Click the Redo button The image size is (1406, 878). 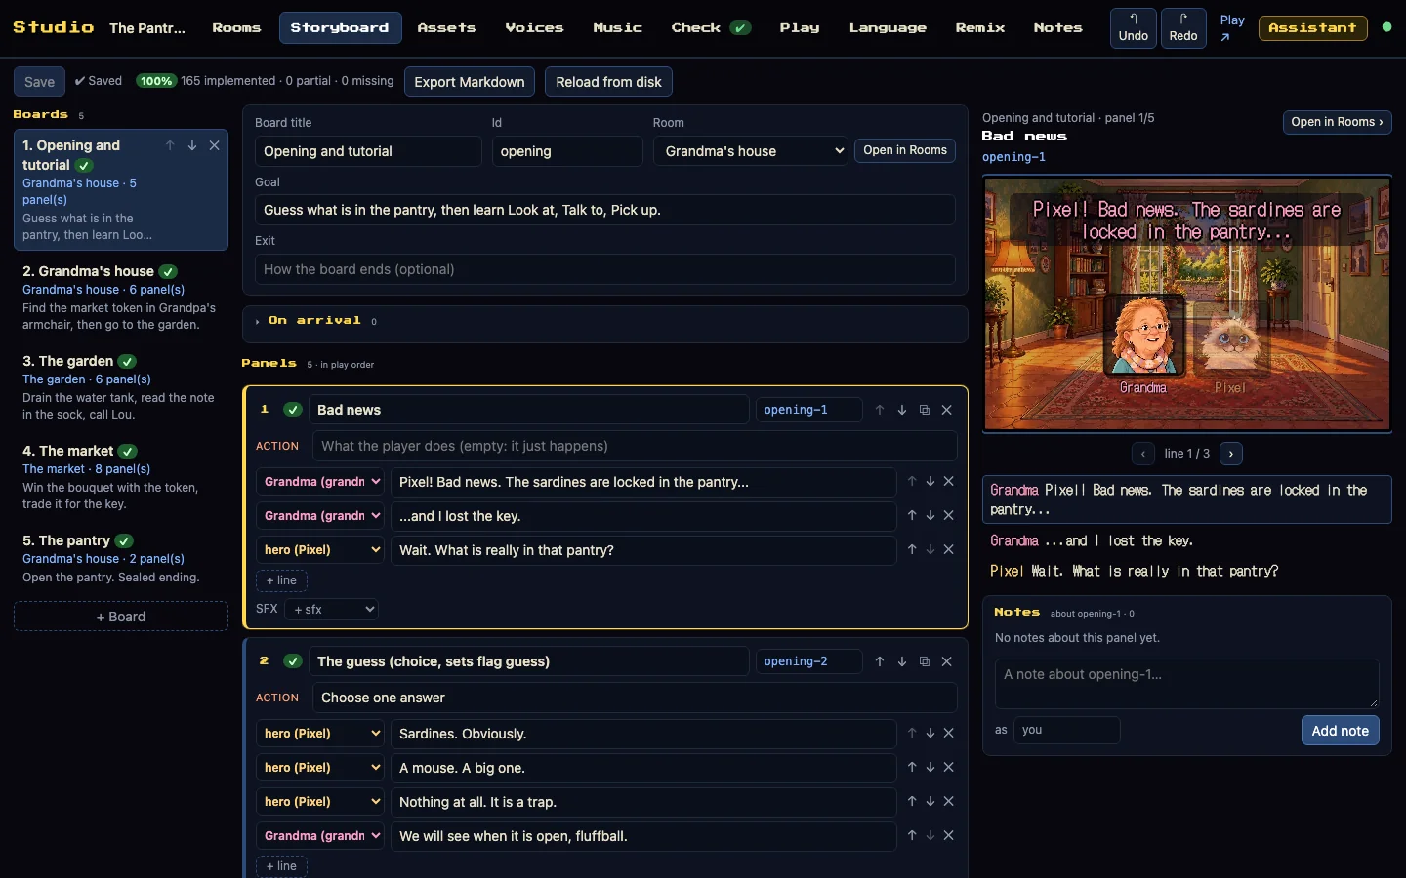[x=1183, y=27]
